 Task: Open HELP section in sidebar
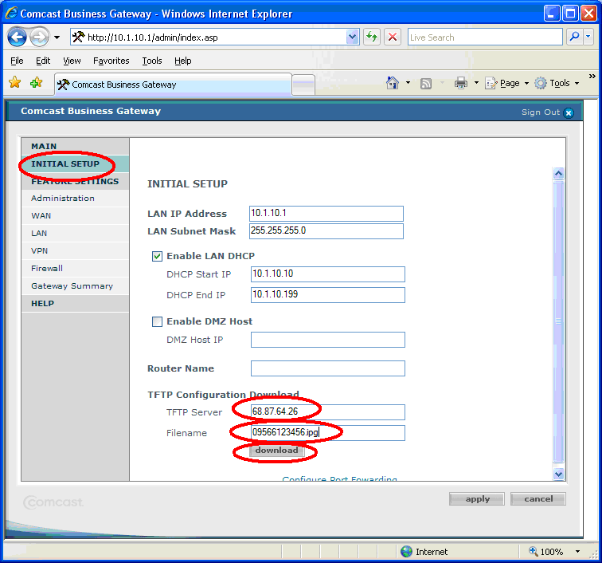tap(75, 303)
